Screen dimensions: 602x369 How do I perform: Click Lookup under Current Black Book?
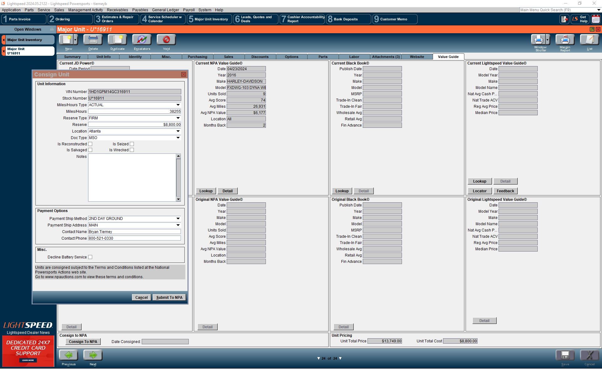pyautogui.click(x=342, y=191)
